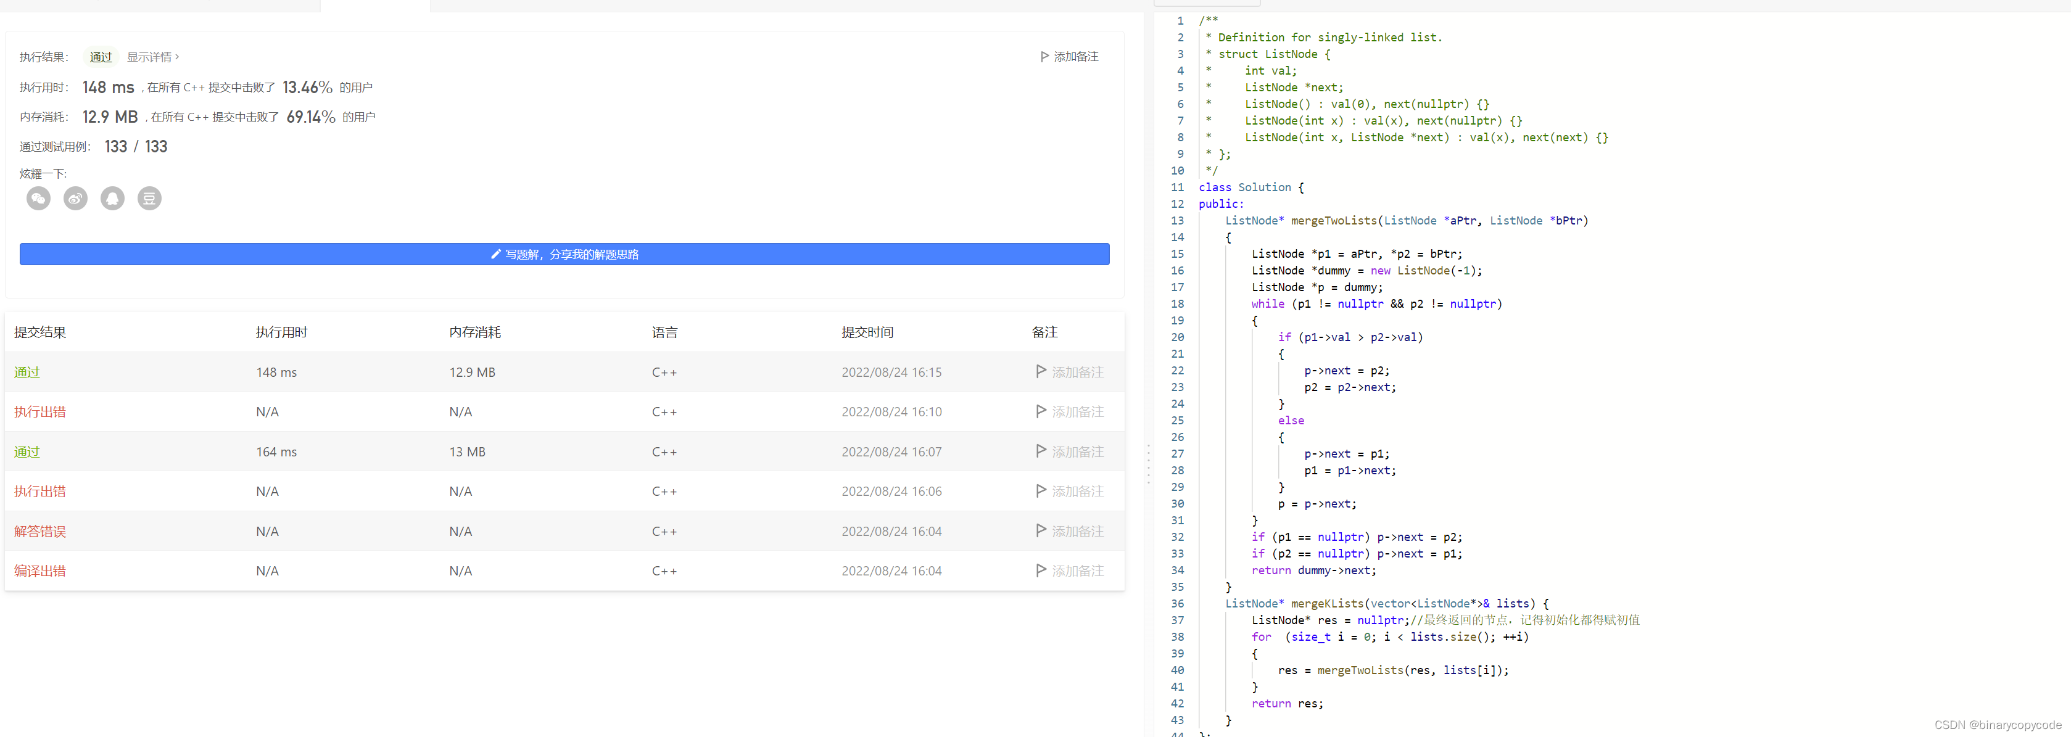Add note to the 16:06 submission row
This screenshot has height=737, width=2071.
pyautogui.click(x=1070, y=491)
